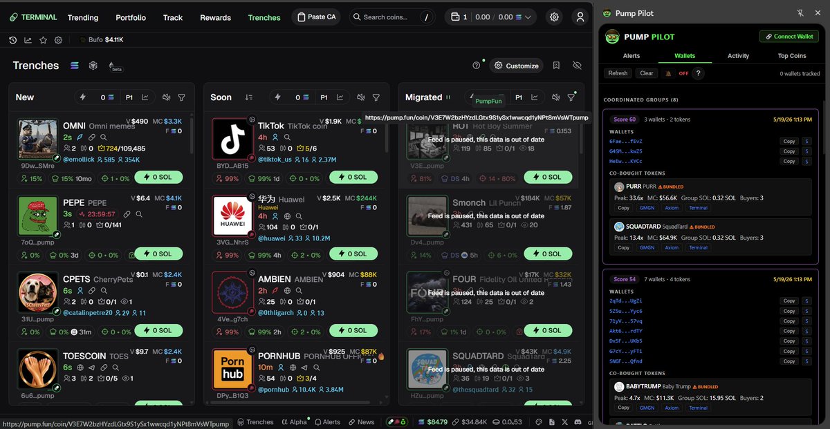
Task: Open the sort icon next to Soon
Action: coord(249,97)
